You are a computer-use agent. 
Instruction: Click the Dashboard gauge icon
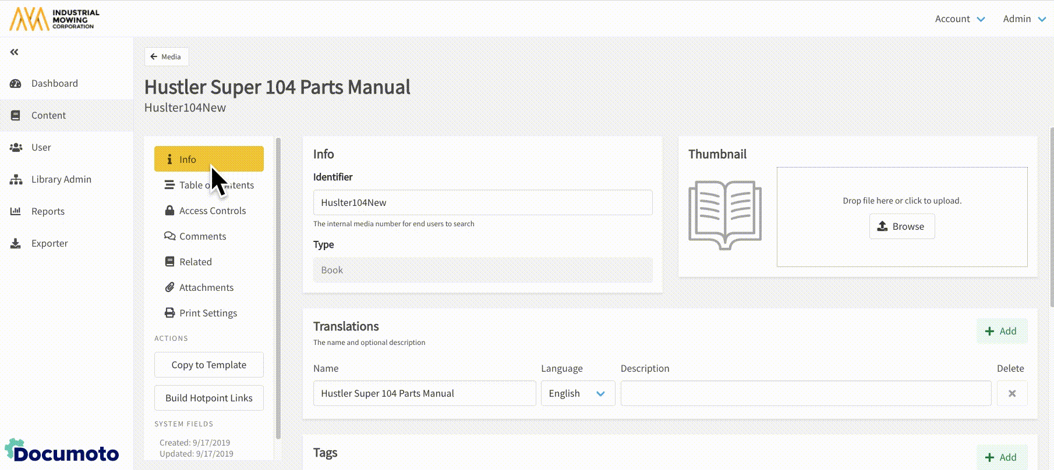point(16,84)
